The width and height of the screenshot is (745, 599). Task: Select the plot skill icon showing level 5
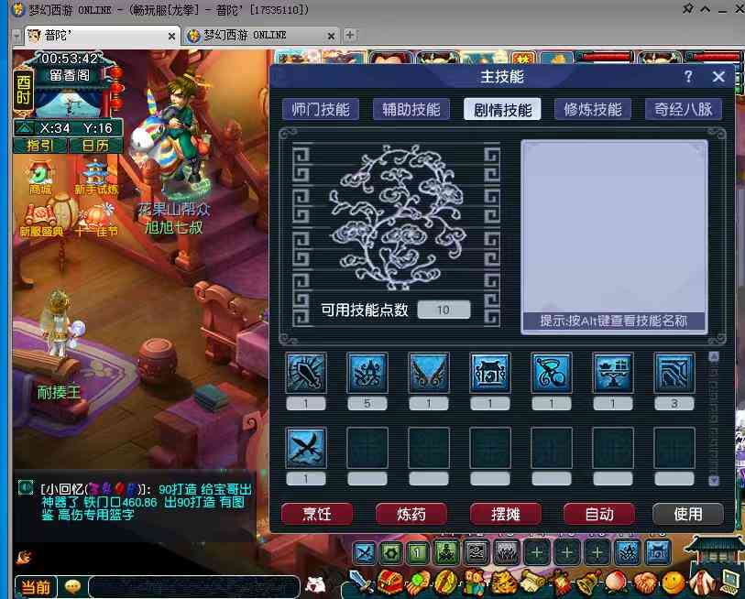pos(367,373)
